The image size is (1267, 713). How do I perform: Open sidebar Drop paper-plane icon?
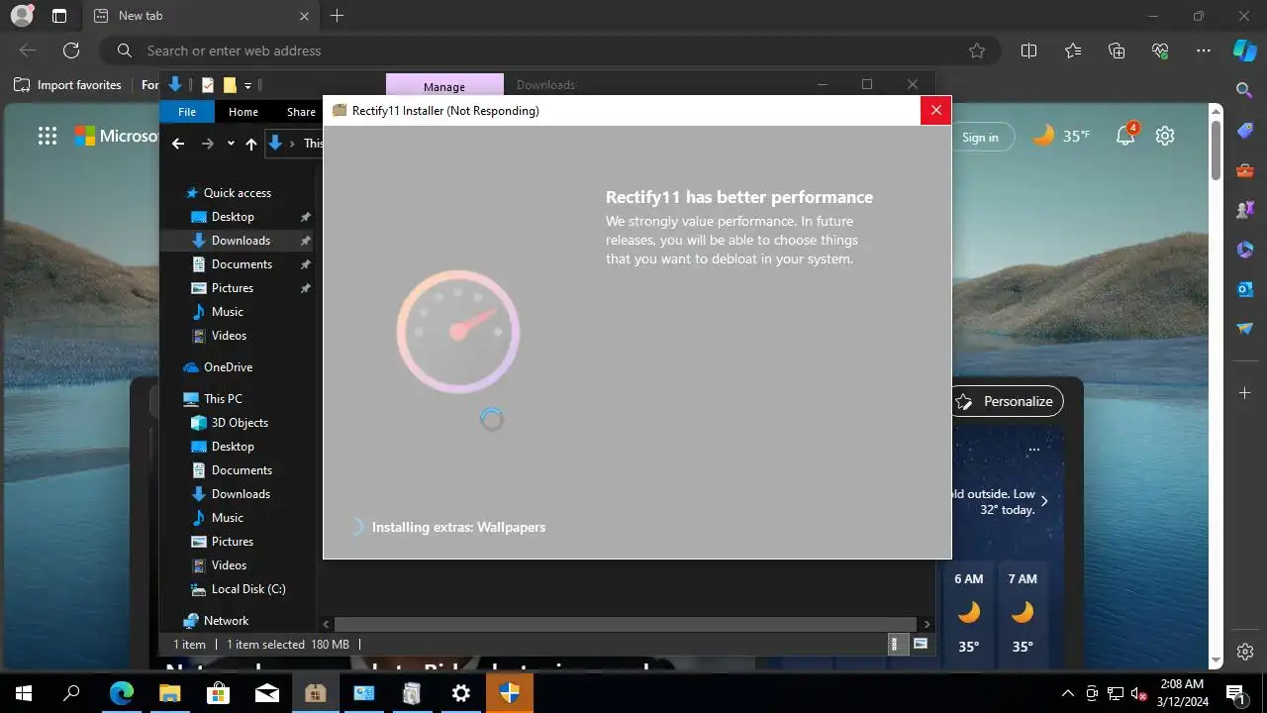[x=1245, y=329]
